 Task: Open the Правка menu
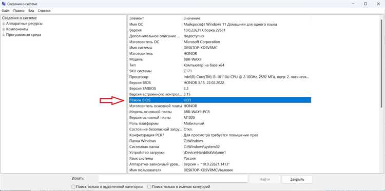tap(19, 11)
